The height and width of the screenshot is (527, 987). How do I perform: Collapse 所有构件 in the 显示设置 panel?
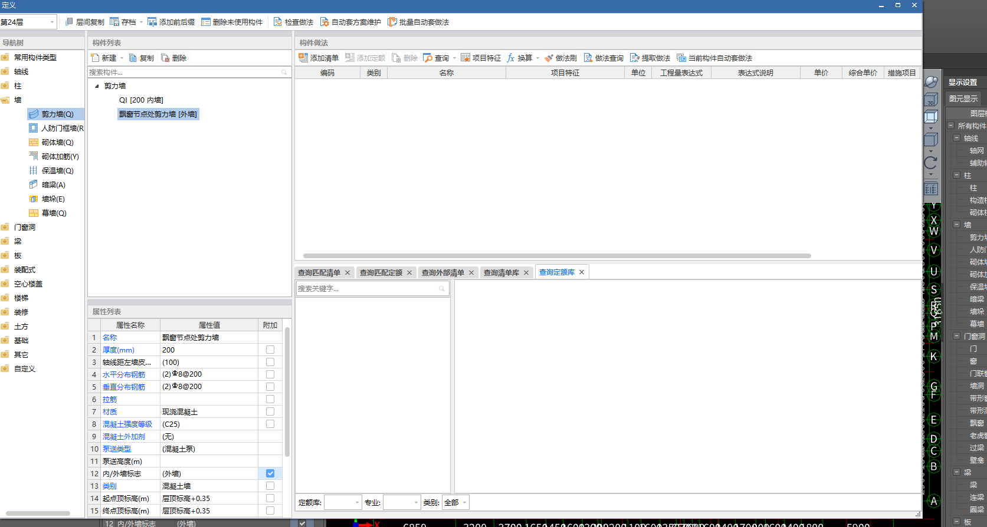(x=951, y=126)
